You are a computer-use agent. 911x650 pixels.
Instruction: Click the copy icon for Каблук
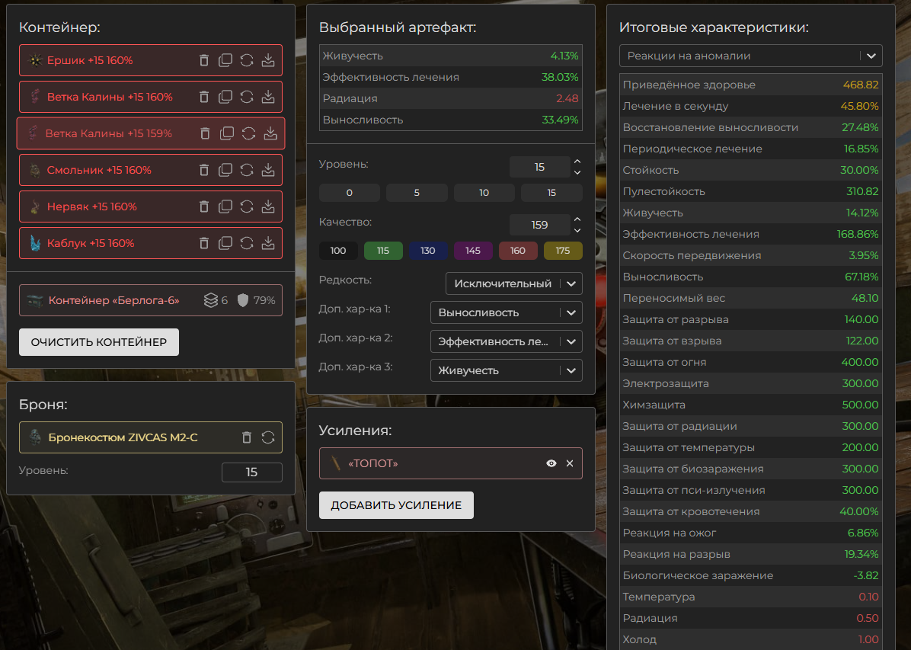tap(225, 243)
